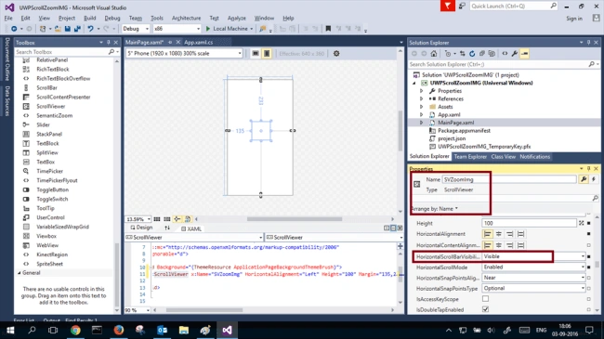This screenshot has height=339, width=604.
Task: Toggle snapping to snaplines icon
Action: click(x=177, y=219)
